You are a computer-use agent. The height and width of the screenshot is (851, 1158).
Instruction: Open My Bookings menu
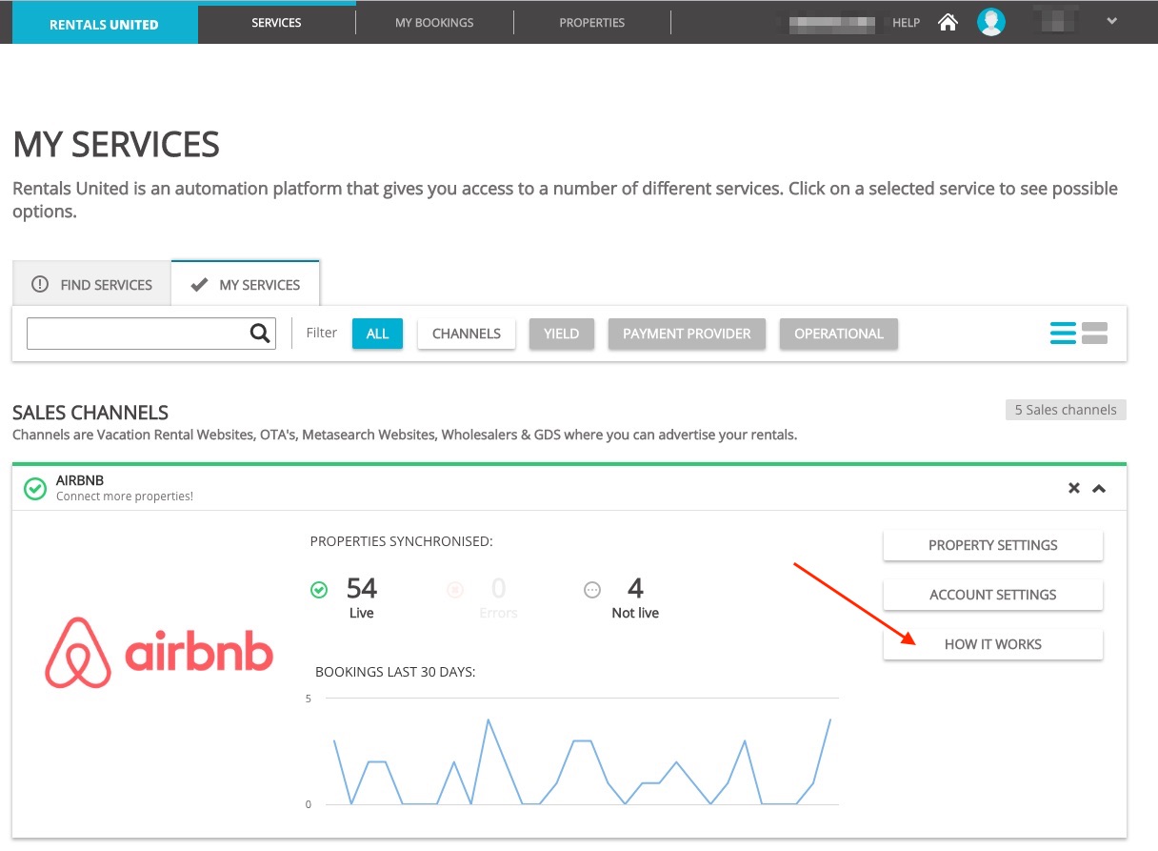pyautogui.click(x=434, y=22)
